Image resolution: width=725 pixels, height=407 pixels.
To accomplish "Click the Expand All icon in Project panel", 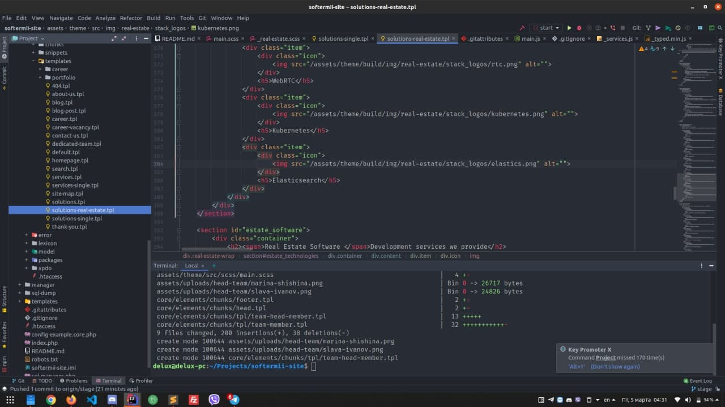I will 114,38.
